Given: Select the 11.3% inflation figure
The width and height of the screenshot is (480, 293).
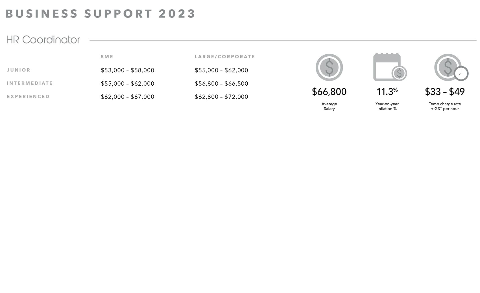Looking at the screenshot, I should point(387,91).
